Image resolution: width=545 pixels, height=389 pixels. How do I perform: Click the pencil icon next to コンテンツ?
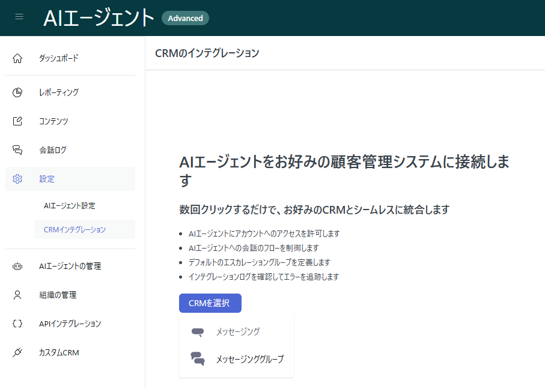coord(17,121)
